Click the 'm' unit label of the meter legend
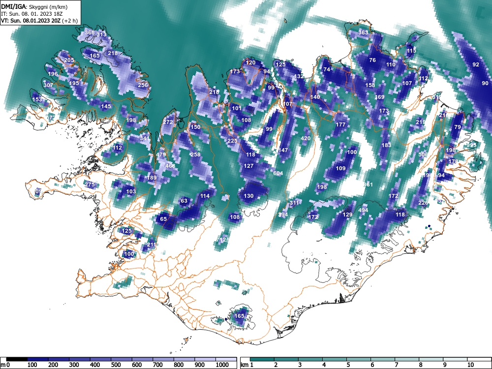The width and height of the screenshot is (492, 369). [x=3, y=365]
